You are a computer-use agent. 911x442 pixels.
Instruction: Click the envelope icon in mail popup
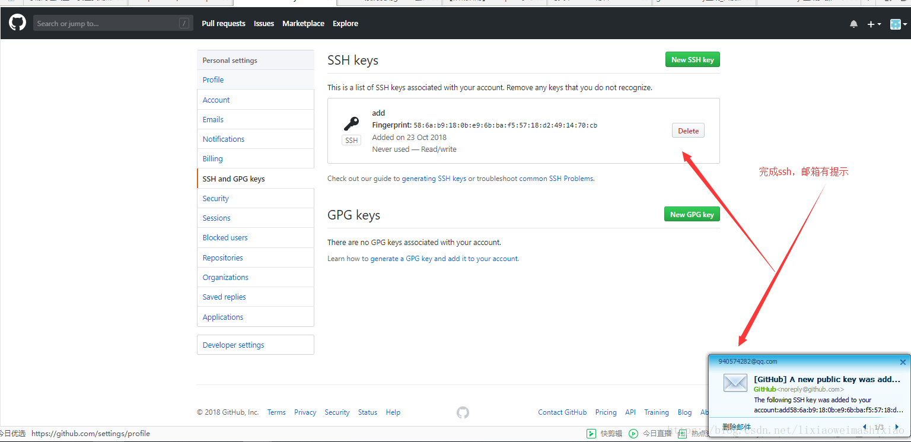[x=735, y=383]
